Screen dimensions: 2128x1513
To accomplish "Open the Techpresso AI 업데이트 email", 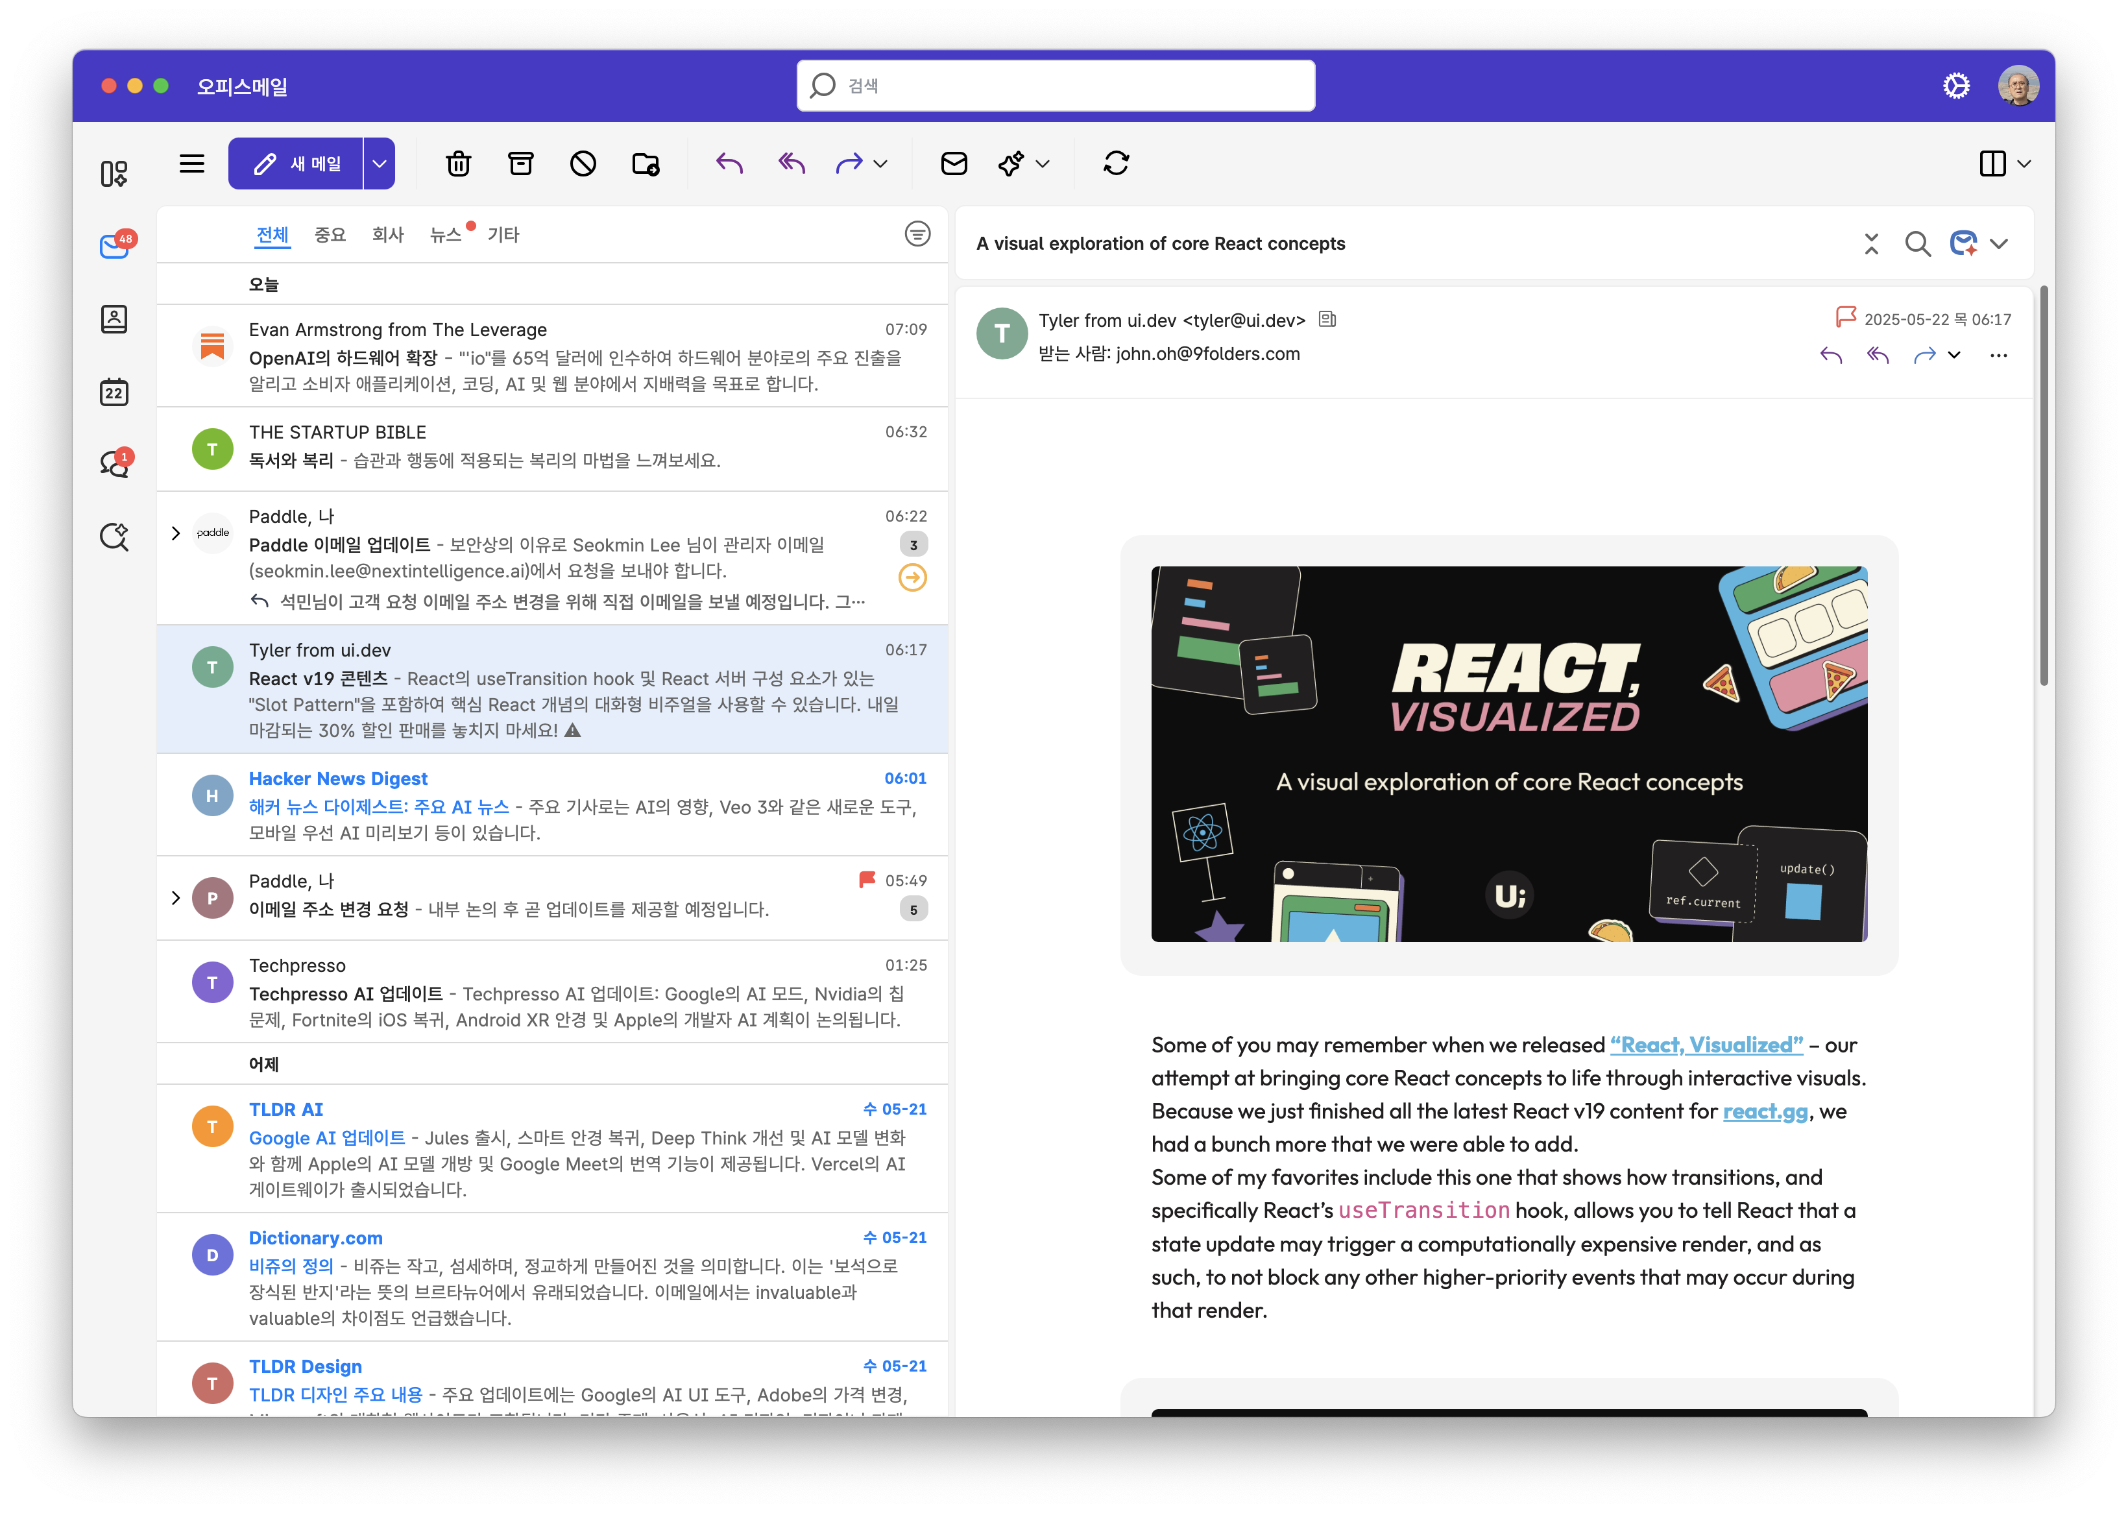I will [553, 991].
